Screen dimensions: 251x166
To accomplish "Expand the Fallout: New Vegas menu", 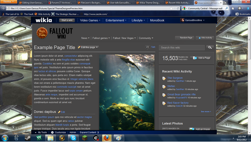I will 124,38.
